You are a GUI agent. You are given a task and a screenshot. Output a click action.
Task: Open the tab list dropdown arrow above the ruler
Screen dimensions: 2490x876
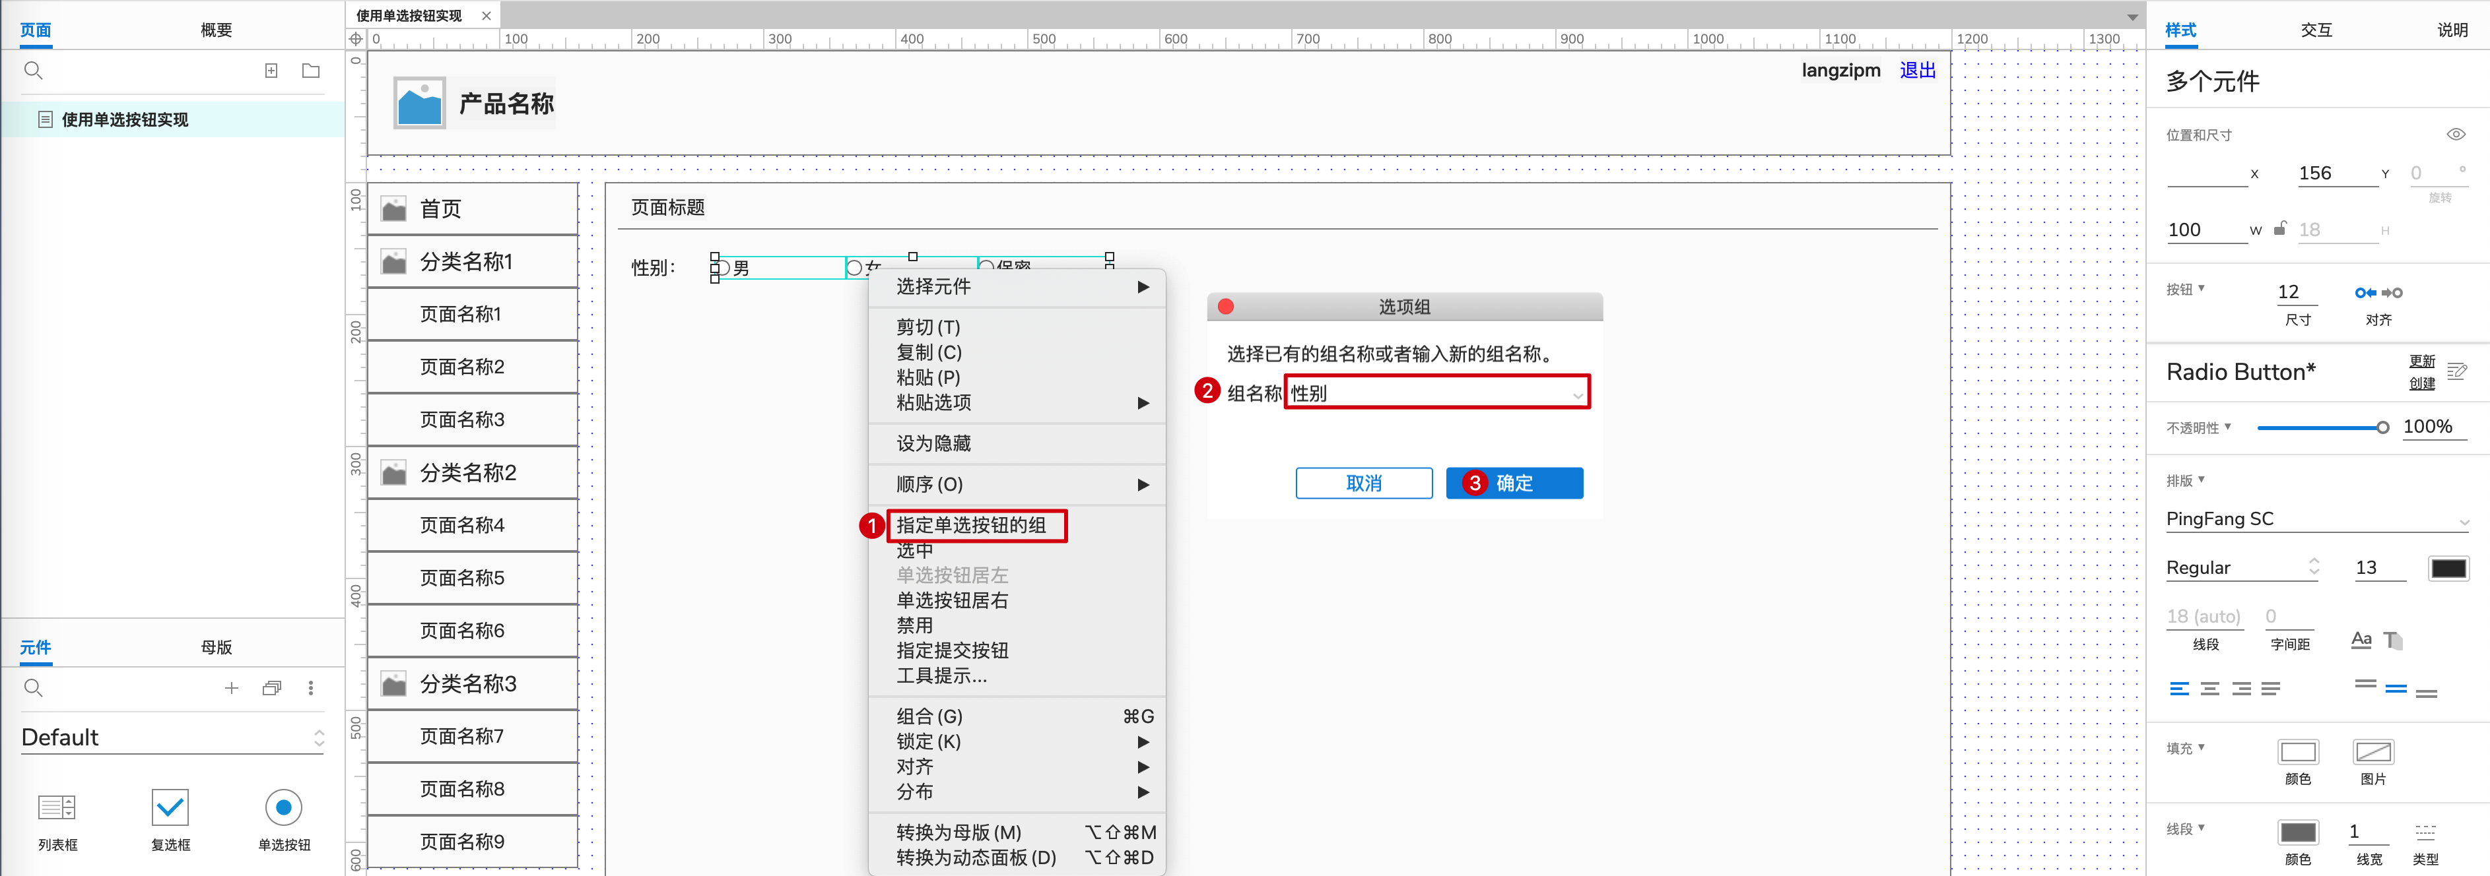click(x=2132, y=16)
